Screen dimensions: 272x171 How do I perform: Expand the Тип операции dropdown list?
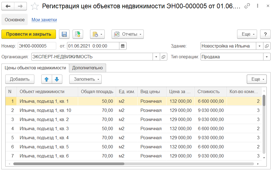coord(267,57)
